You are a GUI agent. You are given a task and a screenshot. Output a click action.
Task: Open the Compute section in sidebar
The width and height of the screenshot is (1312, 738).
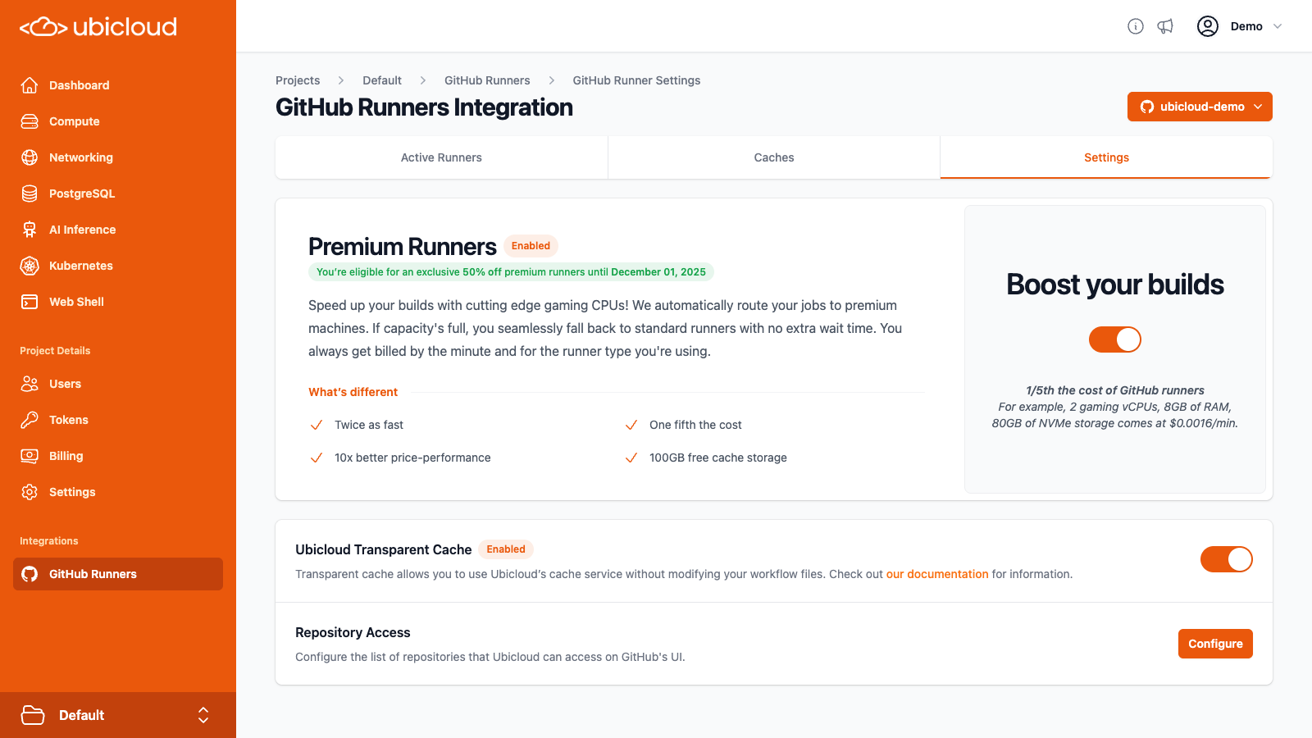(x=75, y=121)
